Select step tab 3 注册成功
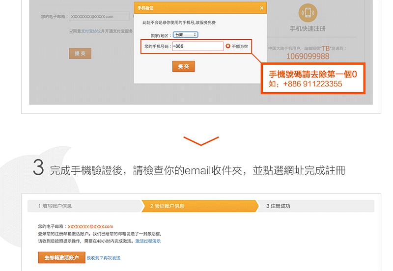The width and height of the screenshot is (393, 271). (316, 206)
